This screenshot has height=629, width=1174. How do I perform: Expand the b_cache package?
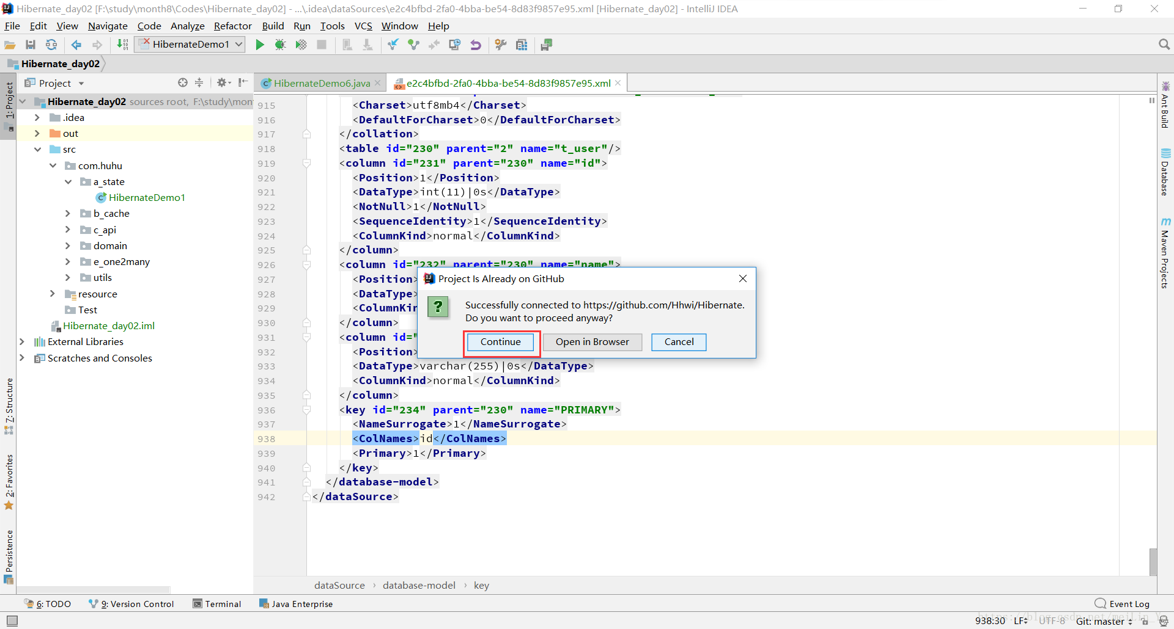[68, 213]
